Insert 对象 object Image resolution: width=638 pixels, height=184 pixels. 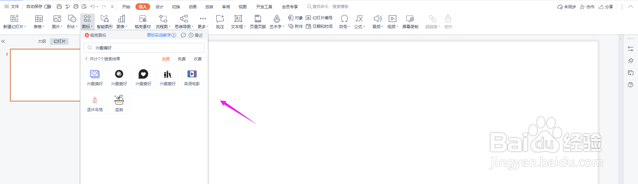296,18
